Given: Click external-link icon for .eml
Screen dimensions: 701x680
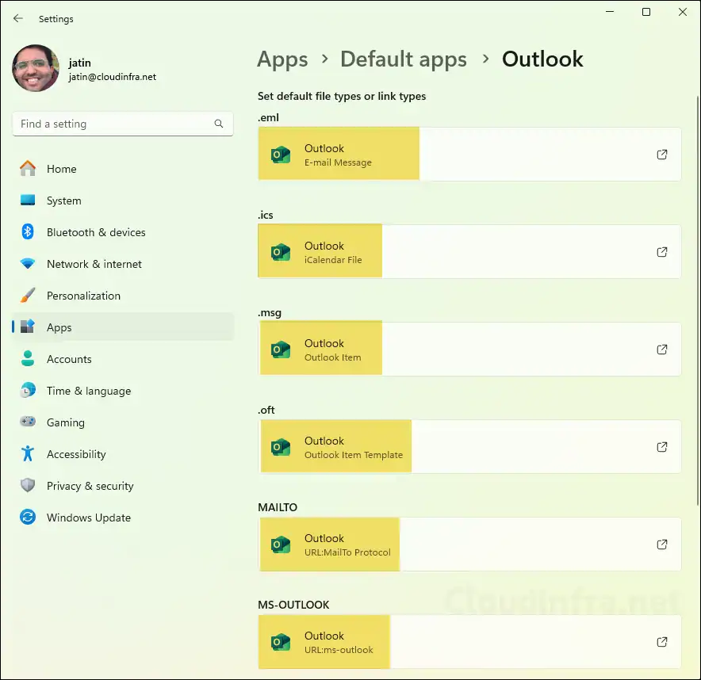Looking at the screenshot, I should coord(662,155).
